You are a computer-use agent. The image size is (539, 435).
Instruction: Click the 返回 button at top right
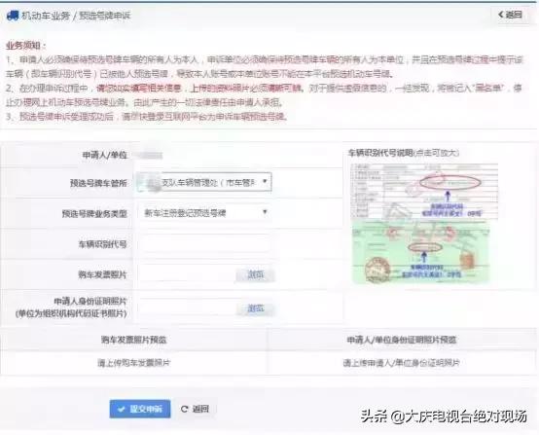511,15
